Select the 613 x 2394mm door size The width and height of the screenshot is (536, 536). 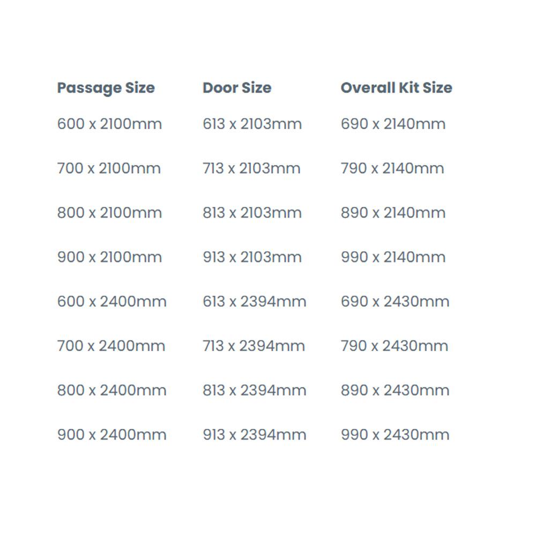coord(254,301)
